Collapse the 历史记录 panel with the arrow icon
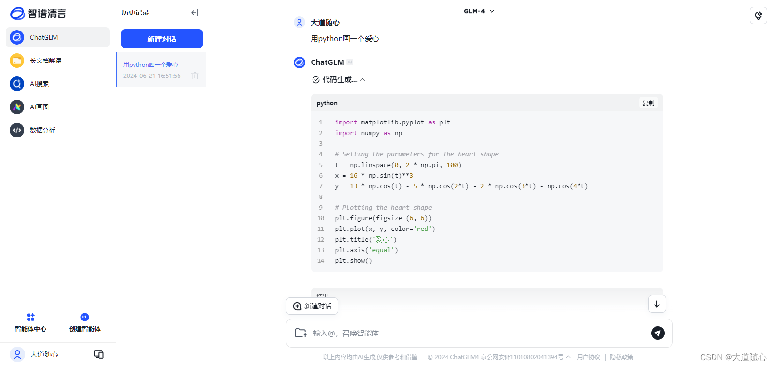 [194, 13]
